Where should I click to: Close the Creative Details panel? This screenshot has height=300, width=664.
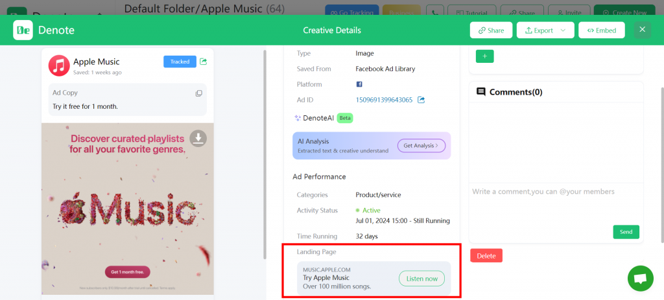643,30
